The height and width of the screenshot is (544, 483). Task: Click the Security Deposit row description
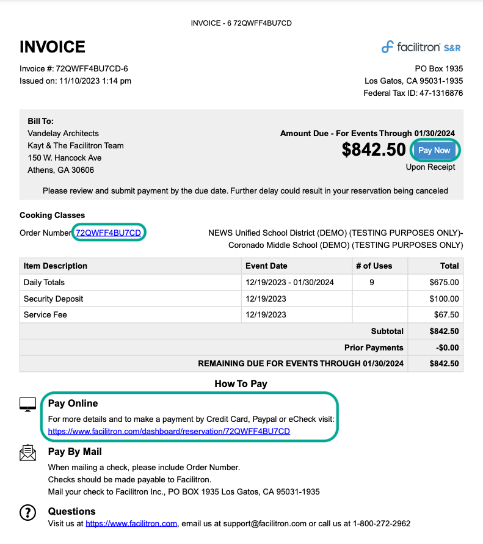(x=54, y=299)
